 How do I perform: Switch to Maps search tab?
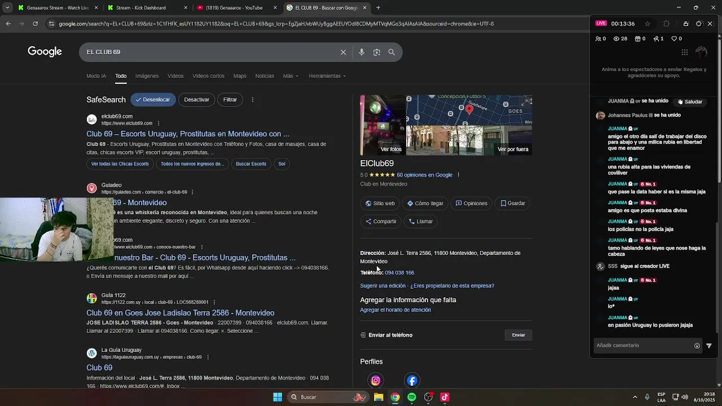point(240,76)
